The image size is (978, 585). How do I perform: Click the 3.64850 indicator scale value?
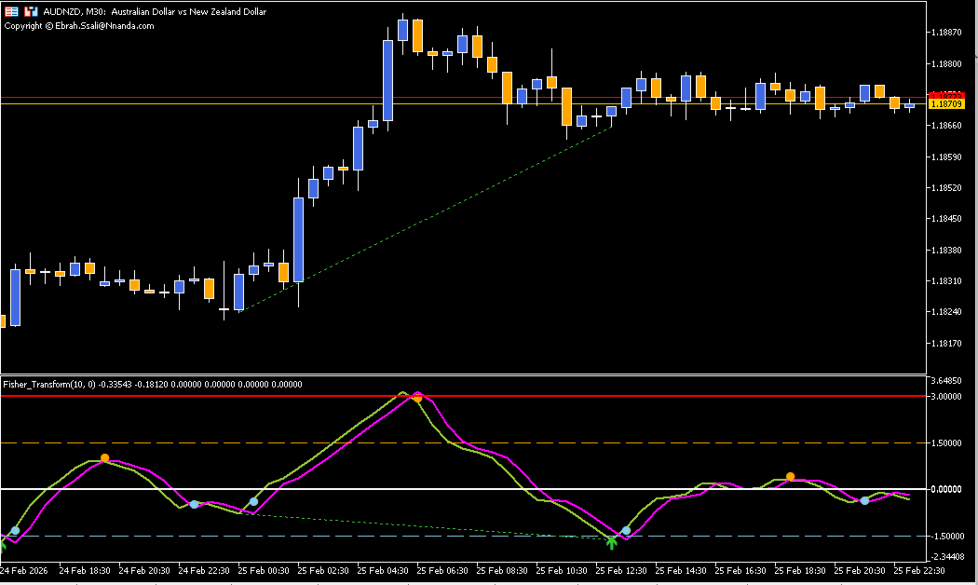click(x=945, y=380)
